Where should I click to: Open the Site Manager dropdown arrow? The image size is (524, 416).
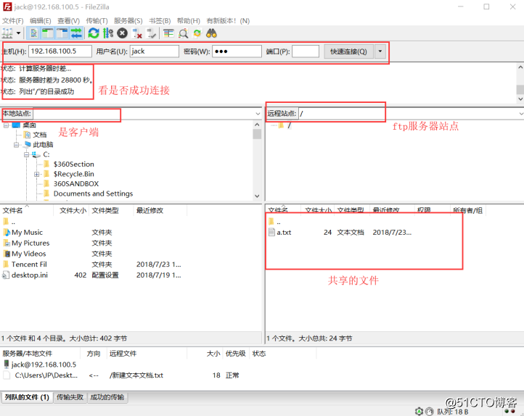[18, 33]
